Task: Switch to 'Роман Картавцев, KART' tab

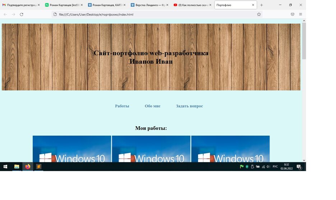Action: tap(107, 5)
